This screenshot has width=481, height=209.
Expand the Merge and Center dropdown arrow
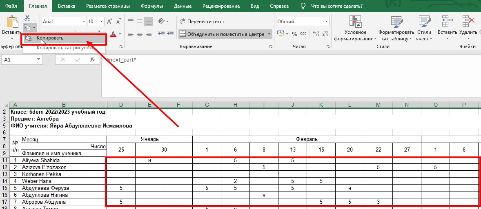269,34
